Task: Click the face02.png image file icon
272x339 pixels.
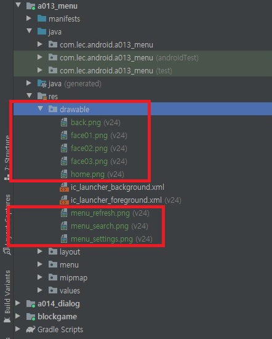Action: click(x=64, y=148)
